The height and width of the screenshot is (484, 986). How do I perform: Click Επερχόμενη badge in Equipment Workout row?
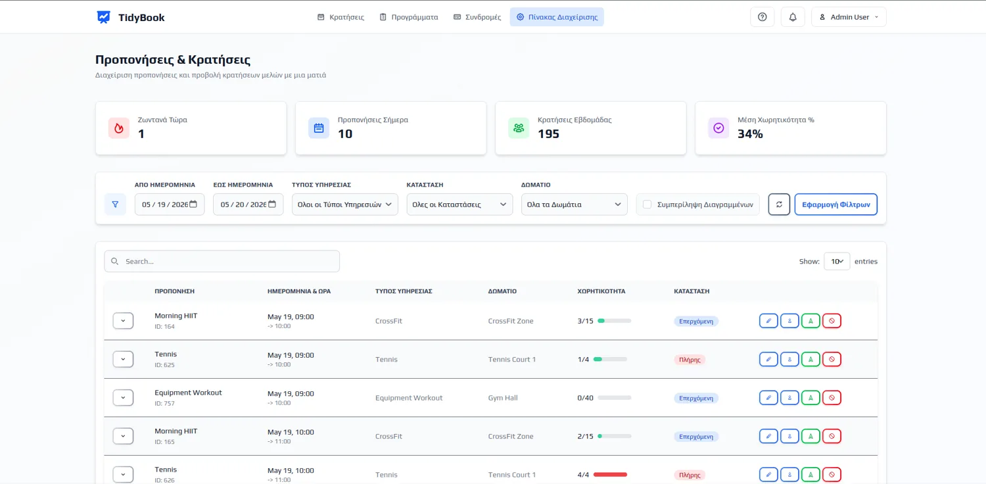(x=696, y=398)
